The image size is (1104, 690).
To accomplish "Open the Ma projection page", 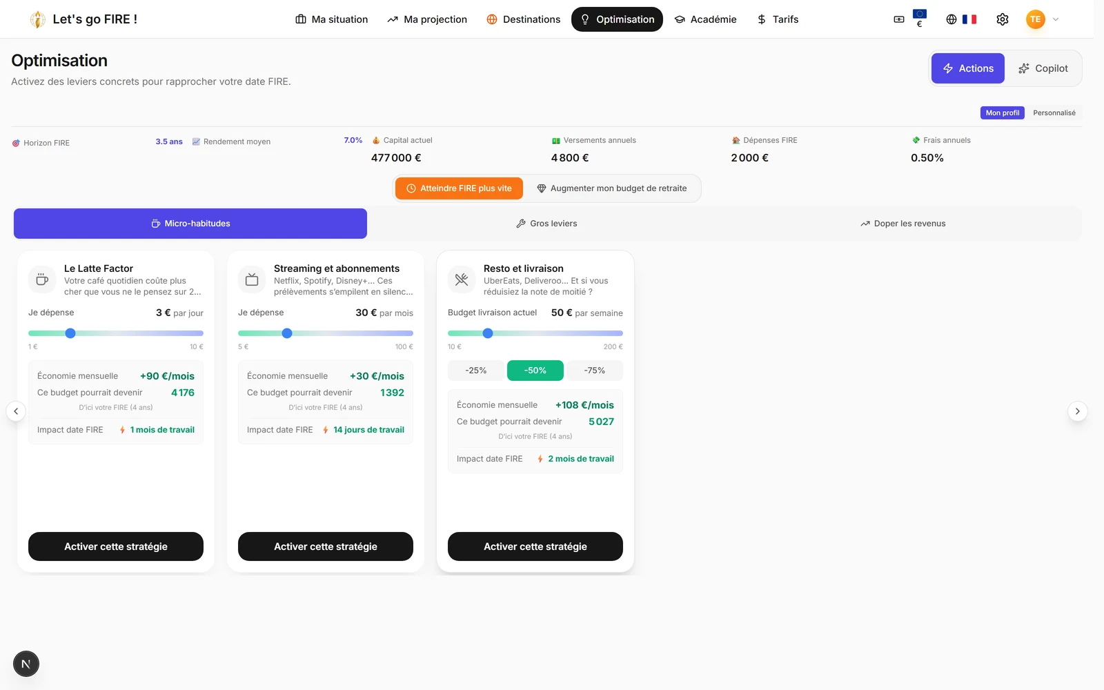I will pyautogui.click(x=427, y=19).
